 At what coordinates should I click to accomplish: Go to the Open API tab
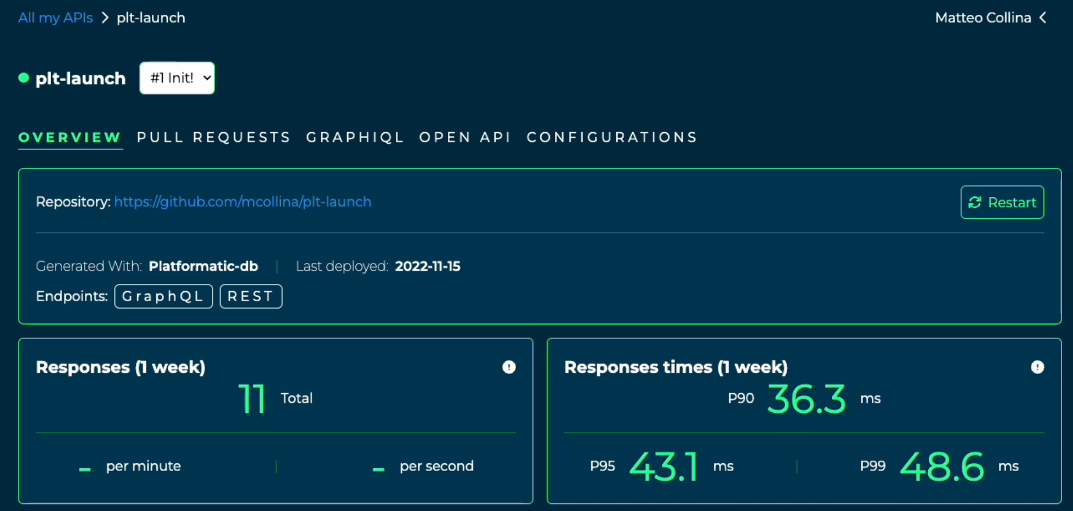(465, 137)
